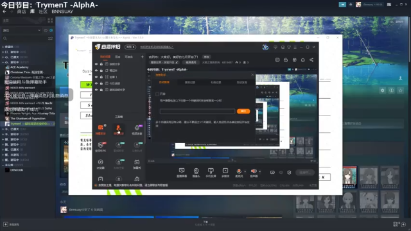
Task: Open streaming settings gear icon
Action: pos(289,173)
